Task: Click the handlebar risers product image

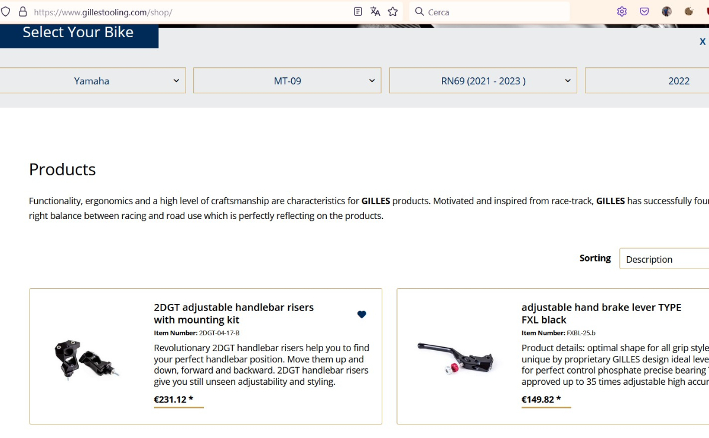Action: click(88, 359)
